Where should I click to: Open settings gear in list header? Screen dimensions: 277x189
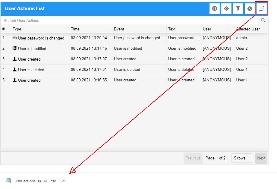coord(226,8)
